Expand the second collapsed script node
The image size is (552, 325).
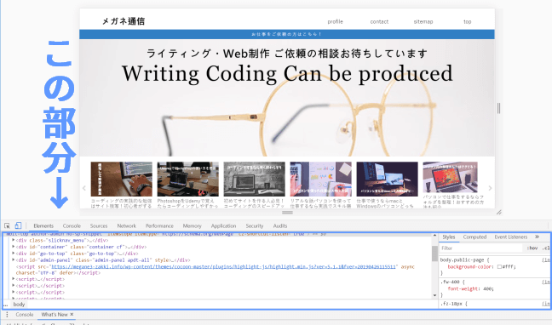14,285
